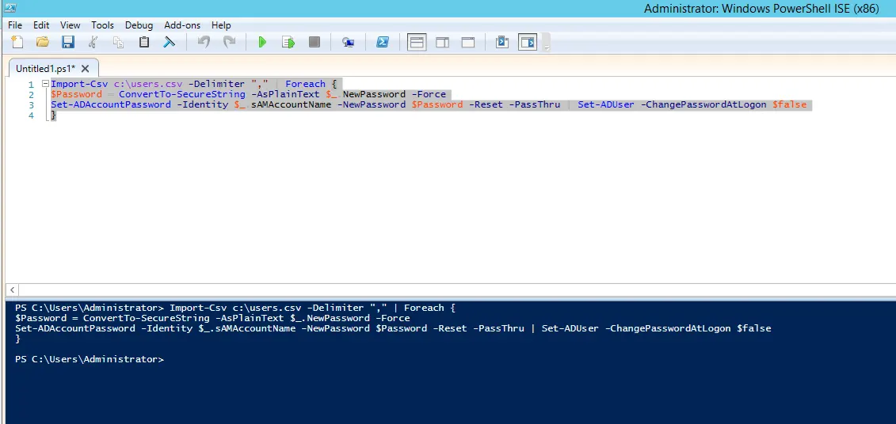Open the Edit menu
Image resolution: width=896 pixels, height=424 pixels.
[41, 25]
